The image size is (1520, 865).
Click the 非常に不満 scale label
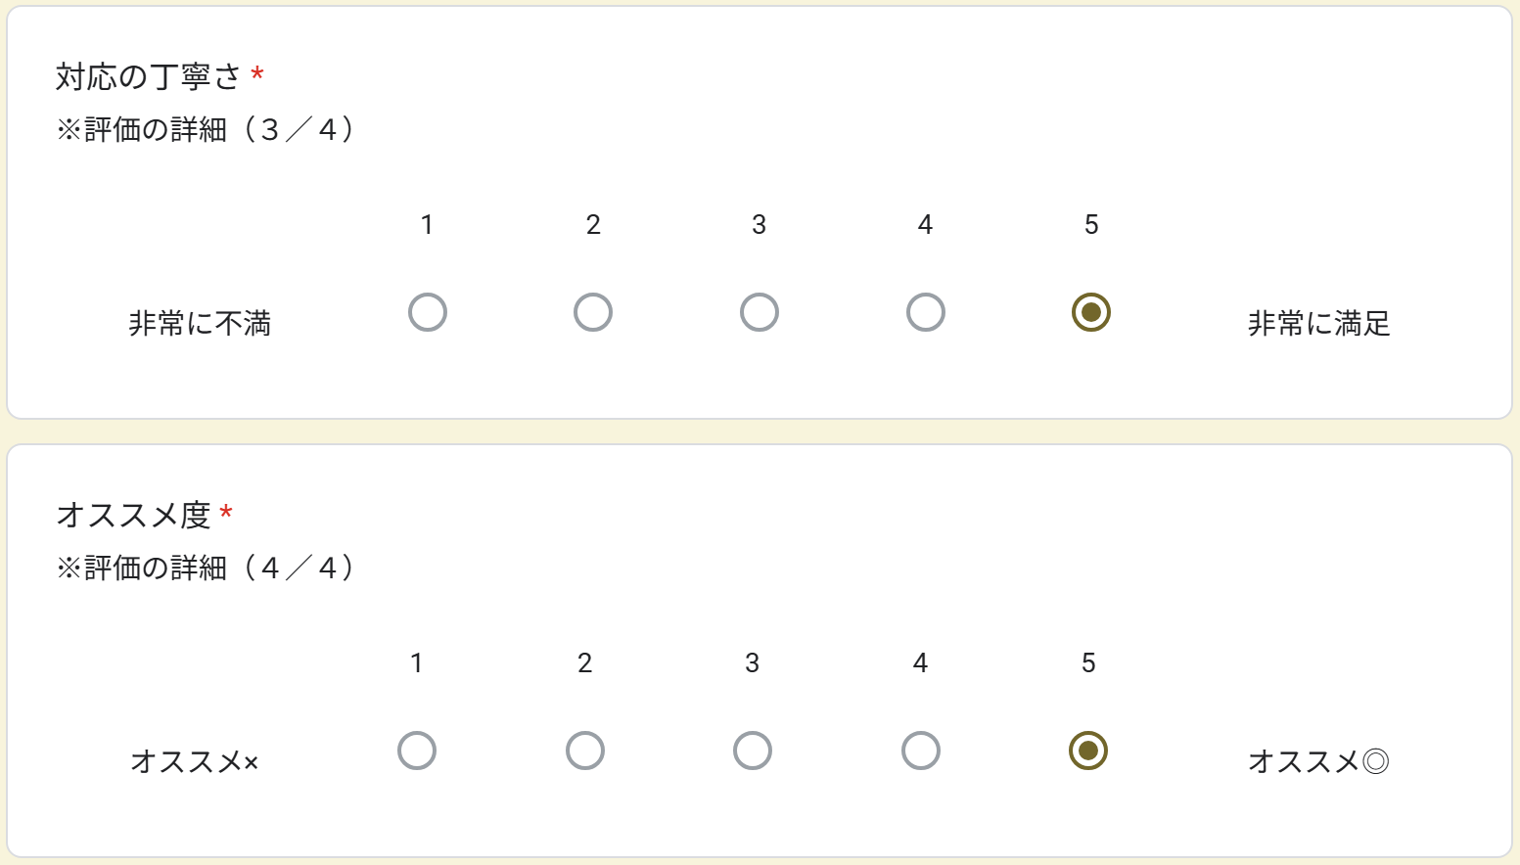click(x=200, y=324)
